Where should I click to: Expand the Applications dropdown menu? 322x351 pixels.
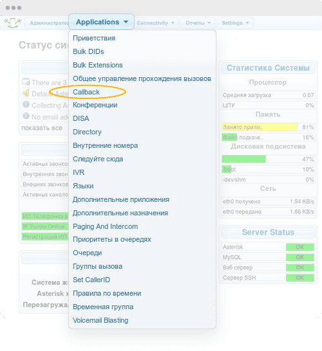point(102,22)
